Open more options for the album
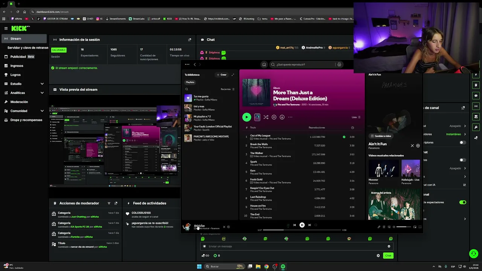The width and height of the screenshot is (482, 271). click(290, 117)
